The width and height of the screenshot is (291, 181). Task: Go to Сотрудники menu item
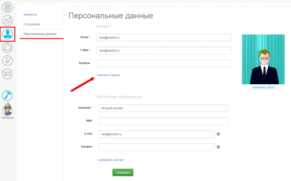[x=32, y=24]
